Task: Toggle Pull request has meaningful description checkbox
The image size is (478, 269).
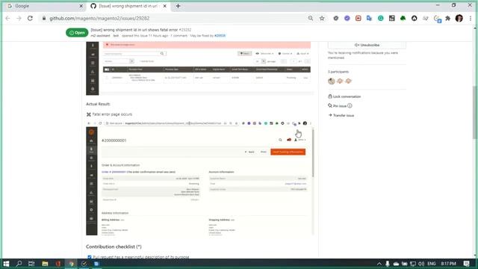Action: click(x=90, y=257)
